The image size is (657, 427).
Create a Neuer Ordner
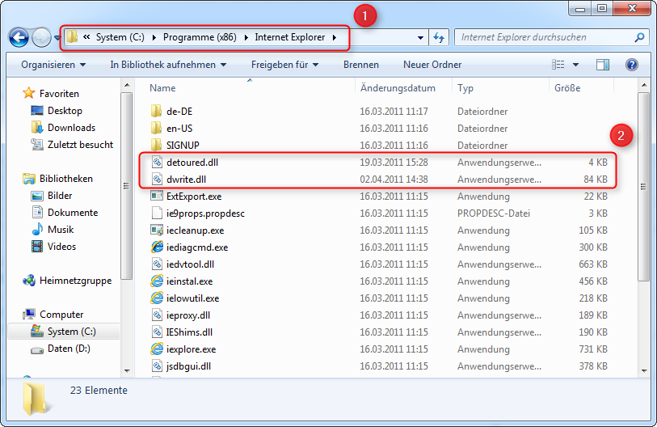(432, 65)
